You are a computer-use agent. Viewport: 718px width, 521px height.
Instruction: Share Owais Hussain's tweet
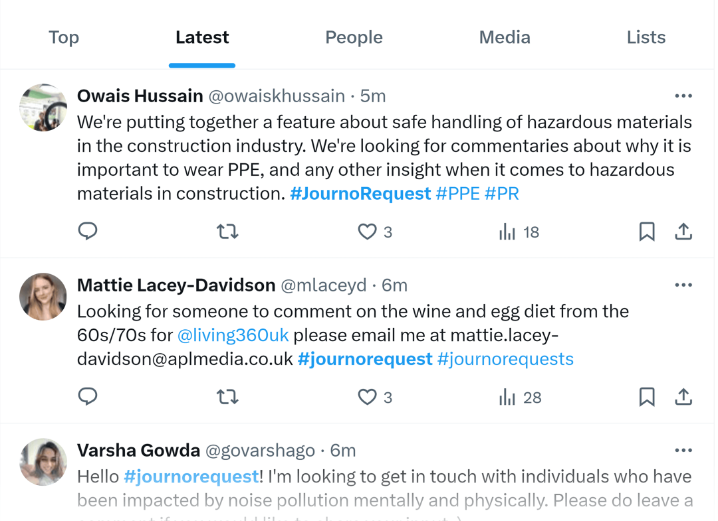(x=683, y=232)
